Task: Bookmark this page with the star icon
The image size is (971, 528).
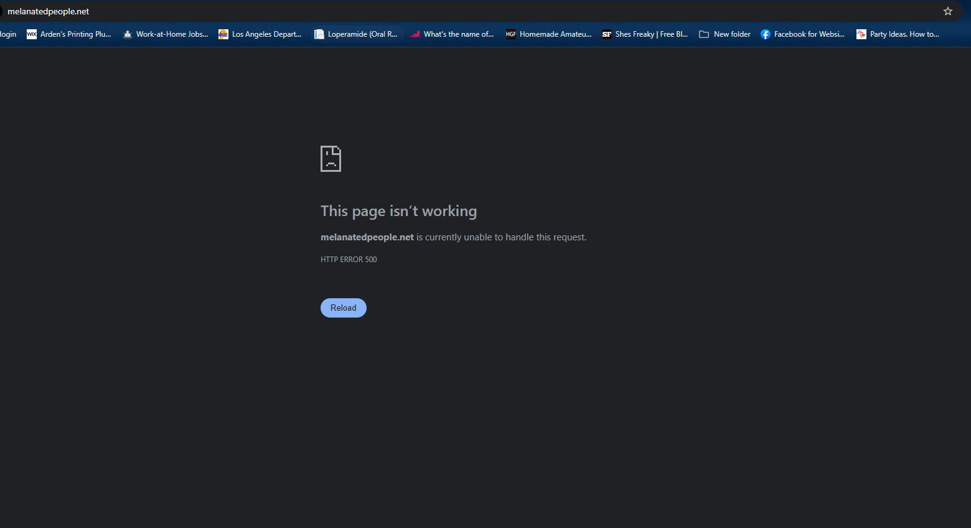Action: [x=947, y=11]
